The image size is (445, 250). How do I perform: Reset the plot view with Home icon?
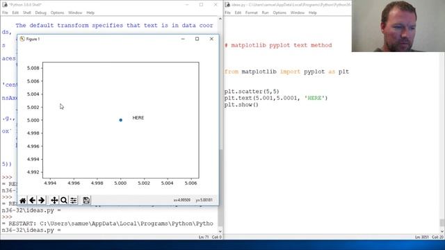point(23,201)
